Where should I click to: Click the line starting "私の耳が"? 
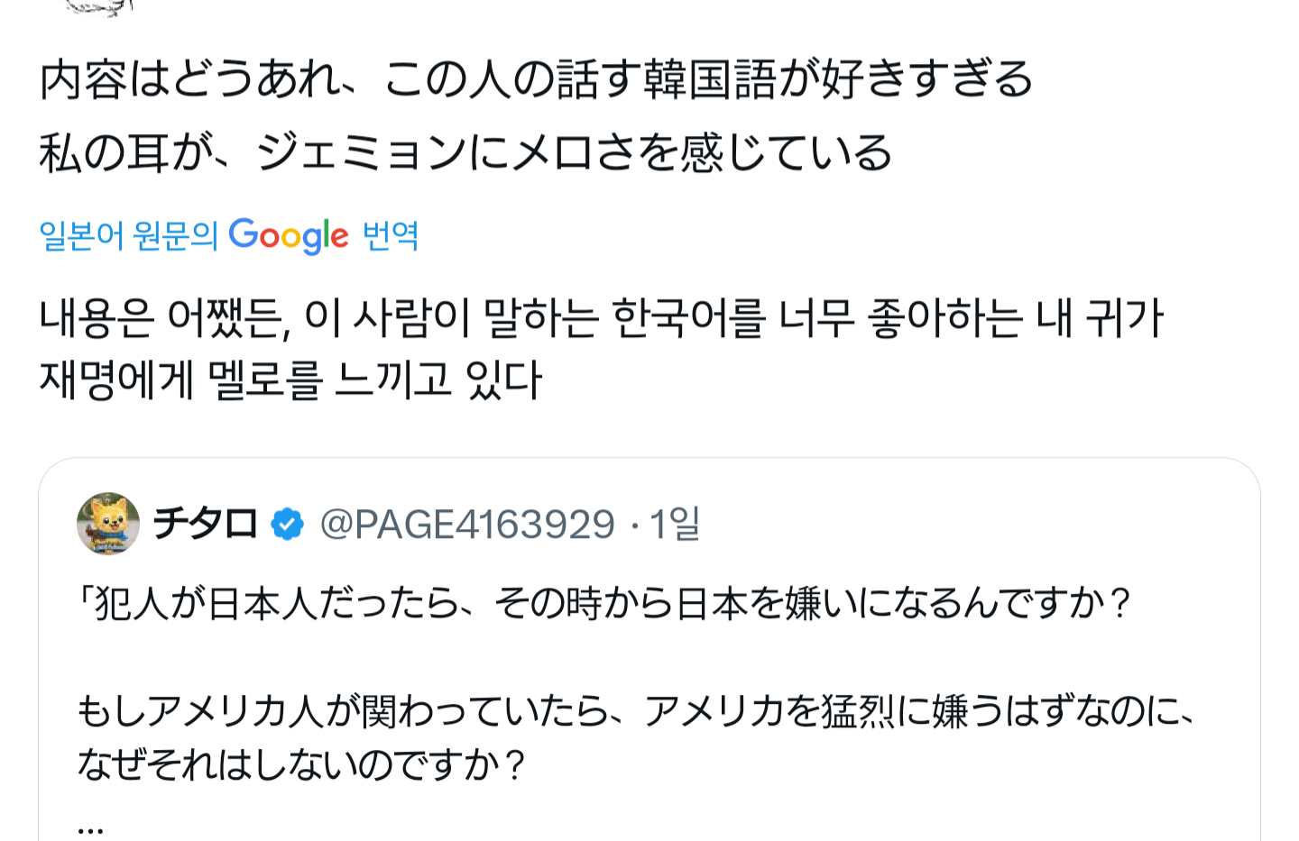pos(465,152)
